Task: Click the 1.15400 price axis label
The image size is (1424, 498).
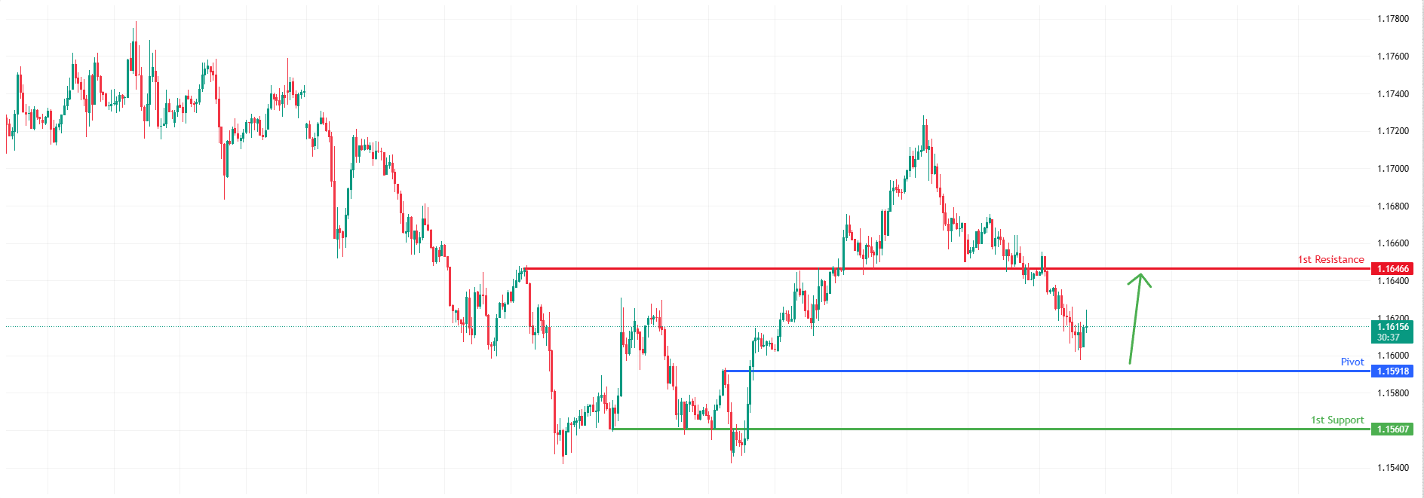Action: tap(1392, 468)
